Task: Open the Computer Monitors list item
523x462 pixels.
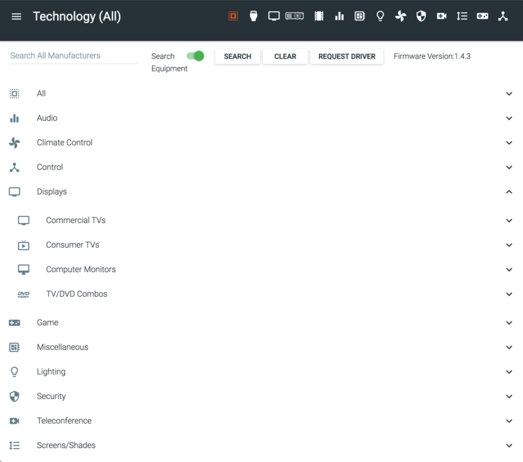Action: pyautogui.click(x=81, y=270)
